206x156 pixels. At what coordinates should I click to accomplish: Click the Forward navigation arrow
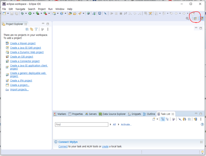click(184, 13)
